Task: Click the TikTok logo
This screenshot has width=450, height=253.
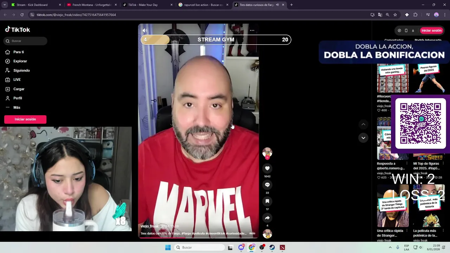Action: [18, 30]
